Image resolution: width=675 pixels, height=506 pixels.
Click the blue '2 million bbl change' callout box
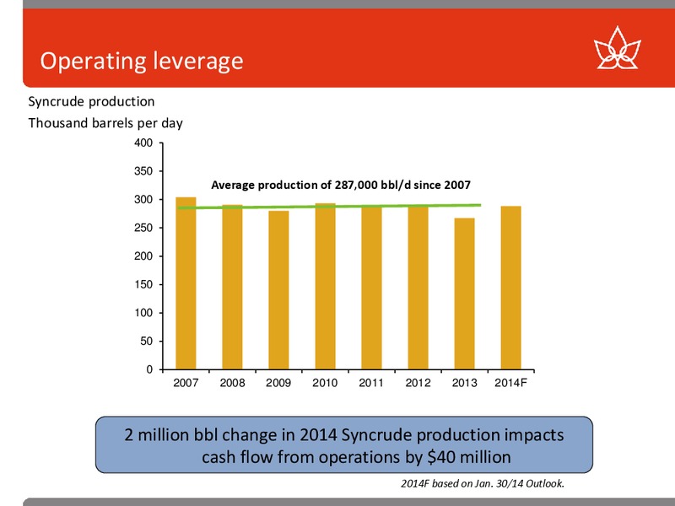[344, 445]
